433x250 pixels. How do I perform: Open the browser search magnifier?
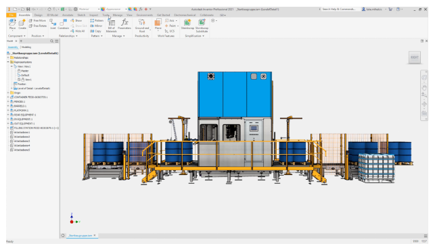(51, 41)
